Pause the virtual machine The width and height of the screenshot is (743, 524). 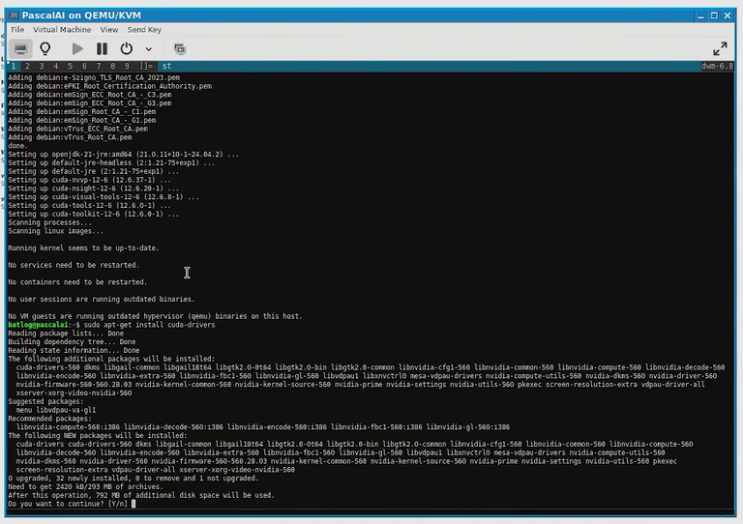[102, 48]
